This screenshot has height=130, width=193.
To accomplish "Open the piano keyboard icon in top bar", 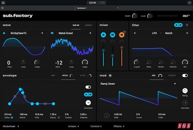I will 3,3.
